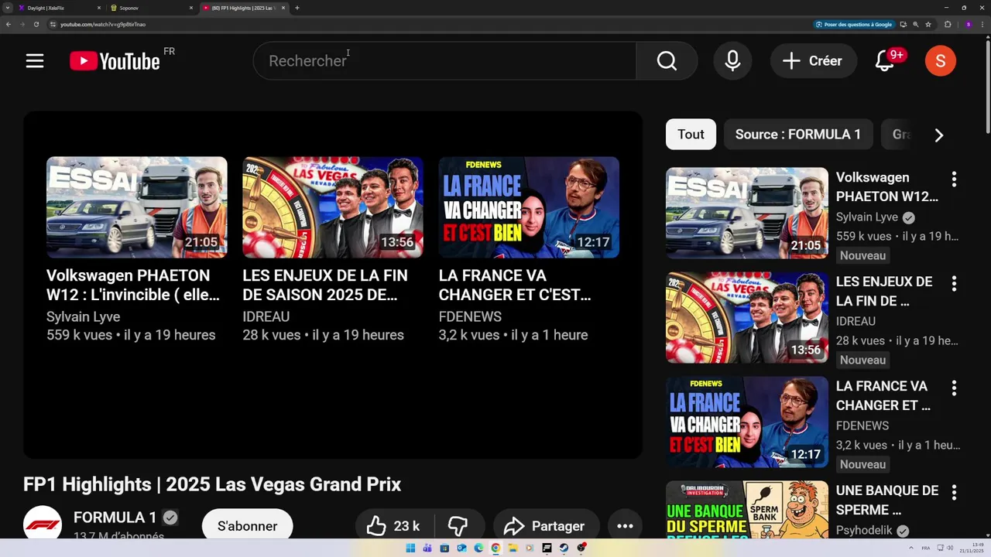Open Steam from the taskbar
991x557 pixels.
564,548
